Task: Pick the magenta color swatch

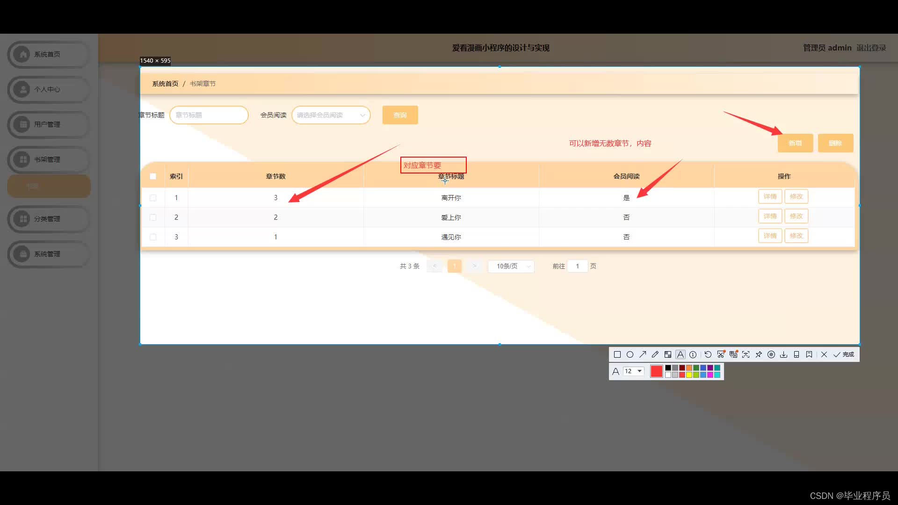Action: click(710, 375)
